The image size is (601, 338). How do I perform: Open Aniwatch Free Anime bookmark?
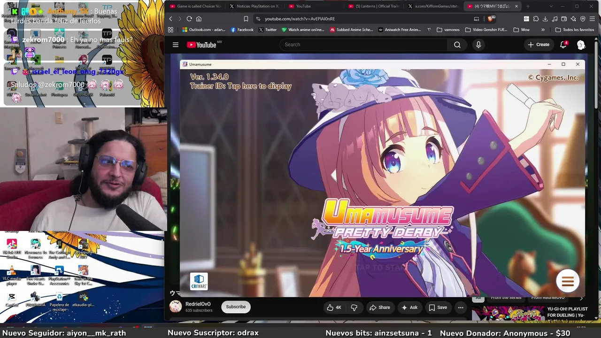399,30
